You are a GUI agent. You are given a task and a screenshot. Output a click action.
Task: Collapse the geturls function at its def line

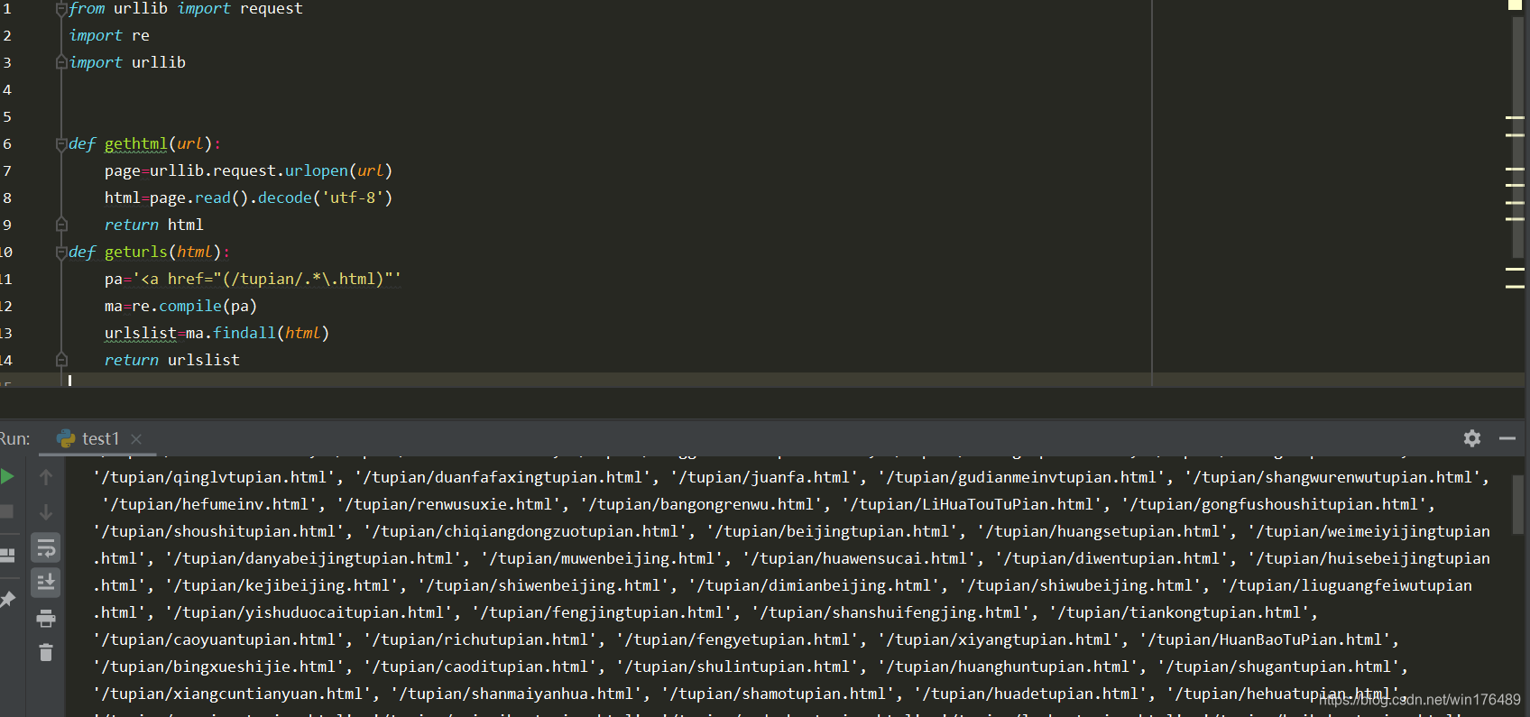tap(61, 252)
